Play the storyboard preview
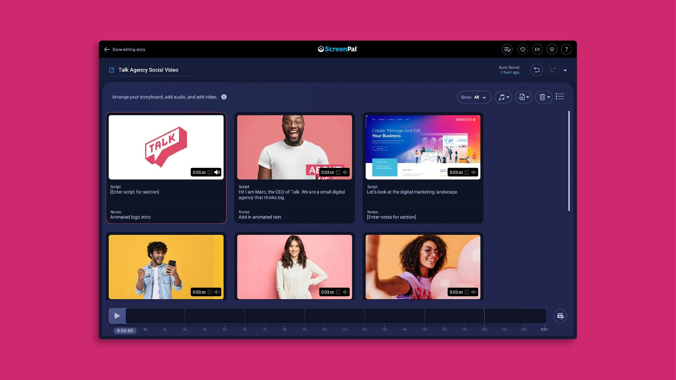The image size is (676, 380). coord(117,316)
